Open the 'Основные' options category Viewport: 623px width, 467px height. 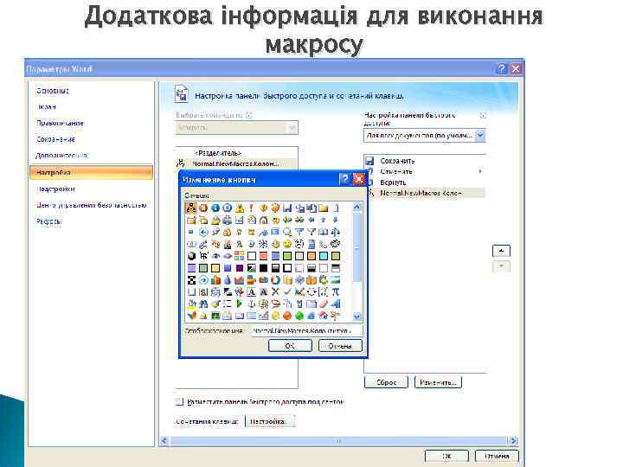pyautogui.click(x=53, y=91)
